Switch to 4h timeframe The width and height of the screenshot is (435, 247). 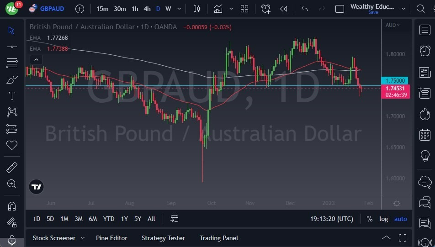[147, 9]
